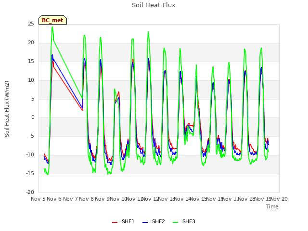Click the Nov 5 x-axis tick label
This screenshot has width=308, height=231.
(38, 199)
